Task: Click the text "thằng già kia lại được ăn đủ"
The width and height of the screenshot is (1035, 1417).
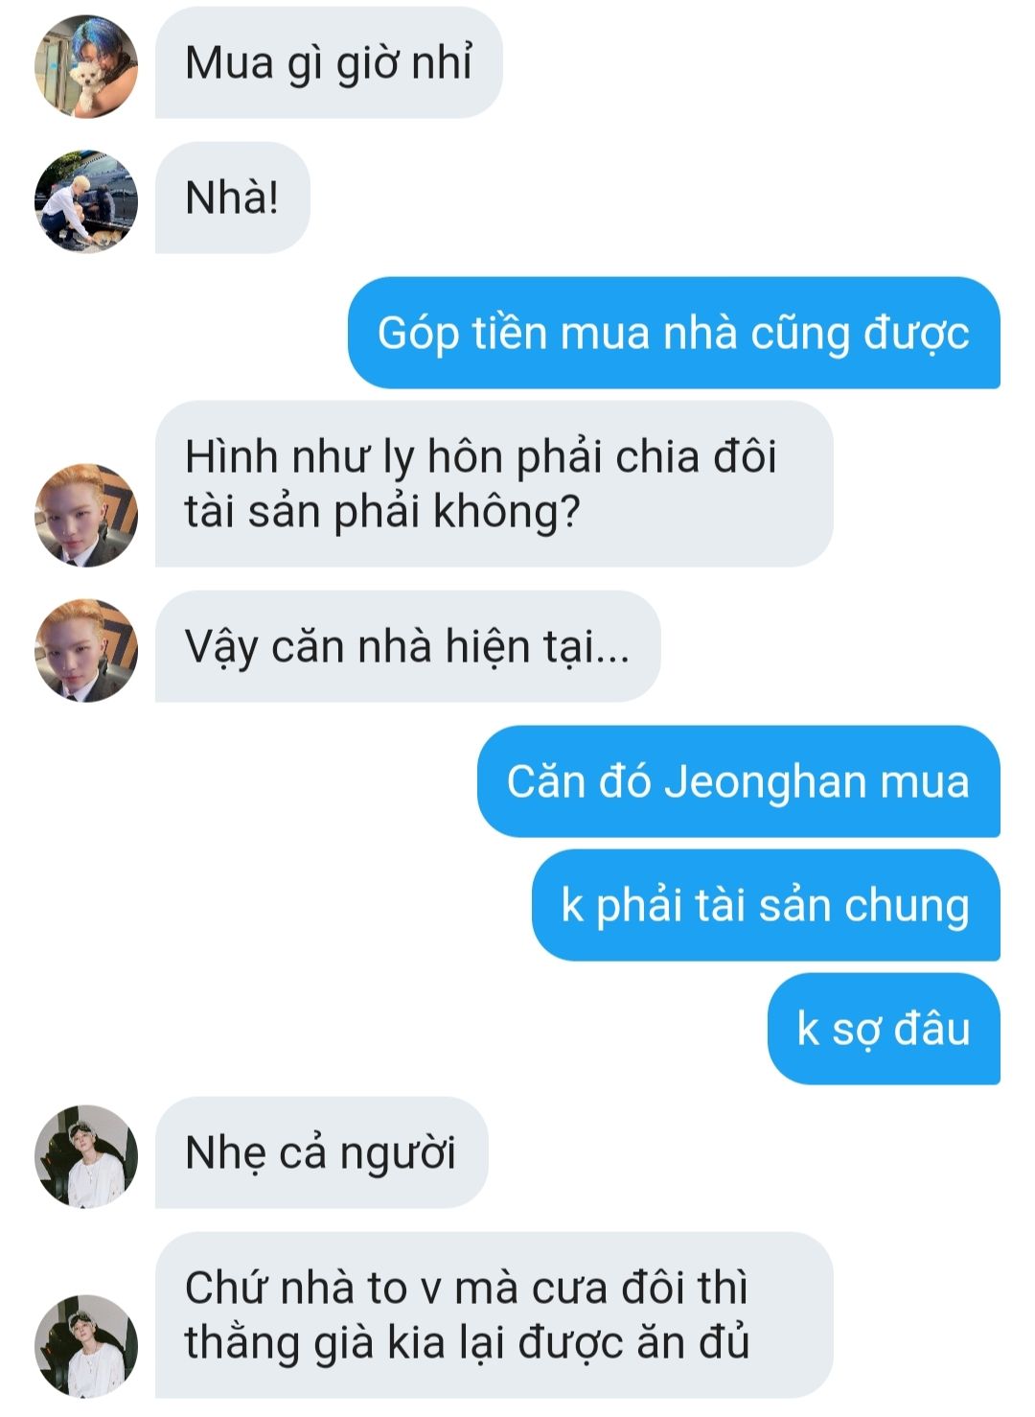Action: pyautogui.click(x=467, y=1343)
